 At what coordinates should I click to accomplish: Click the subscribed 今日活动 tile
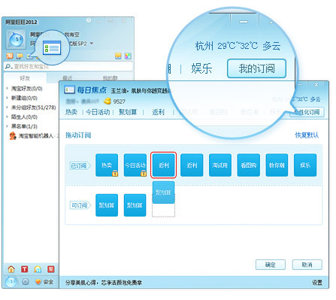point(135,165)
